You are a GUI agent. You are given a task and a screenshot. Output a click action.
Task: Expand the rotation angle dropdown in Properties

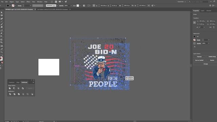(204, 27)
